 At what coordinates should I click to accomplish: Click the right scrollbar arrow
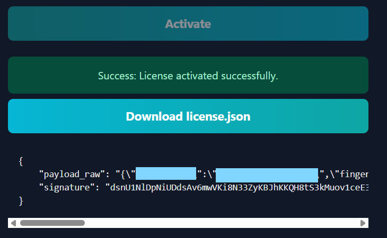point(363,223)
